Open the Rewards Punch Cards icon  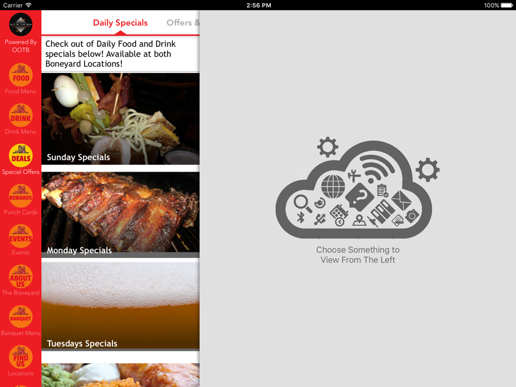pos(21,196)
